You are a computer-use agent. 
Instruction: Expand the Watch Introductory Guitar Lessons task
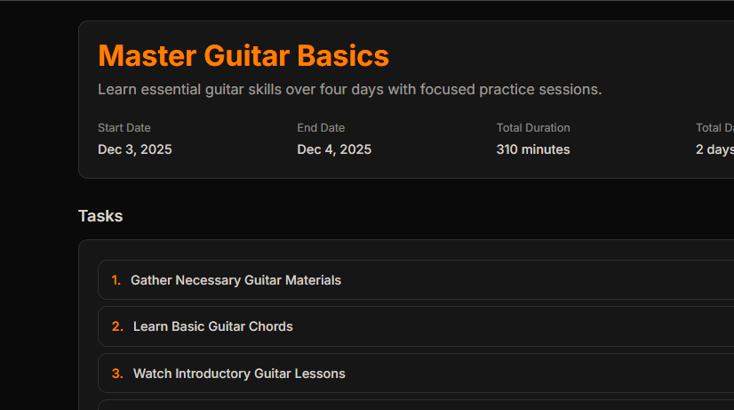click(239, 374)
